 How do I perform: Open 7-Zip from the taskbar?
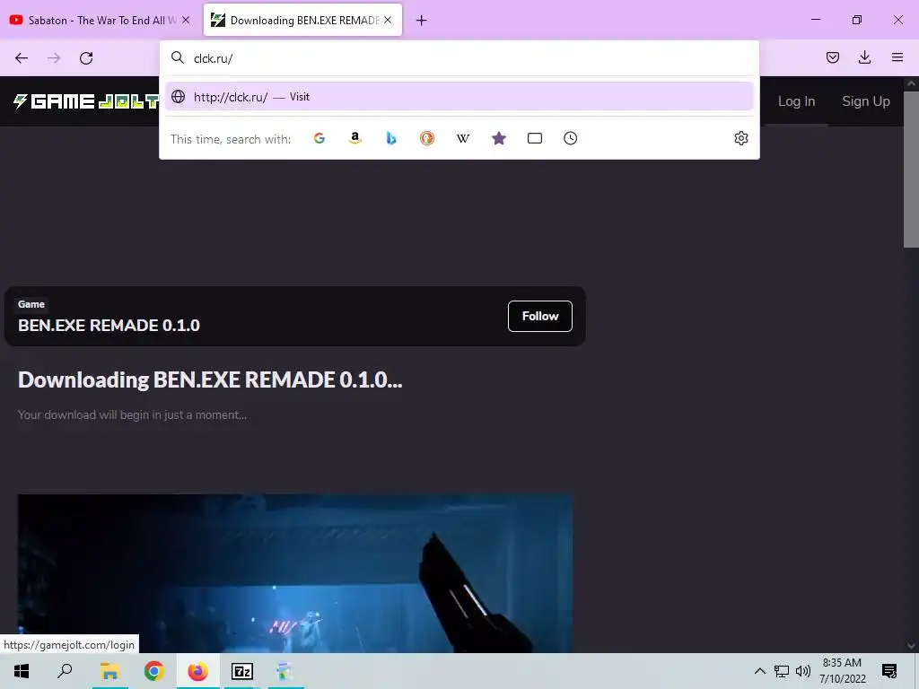242,671
